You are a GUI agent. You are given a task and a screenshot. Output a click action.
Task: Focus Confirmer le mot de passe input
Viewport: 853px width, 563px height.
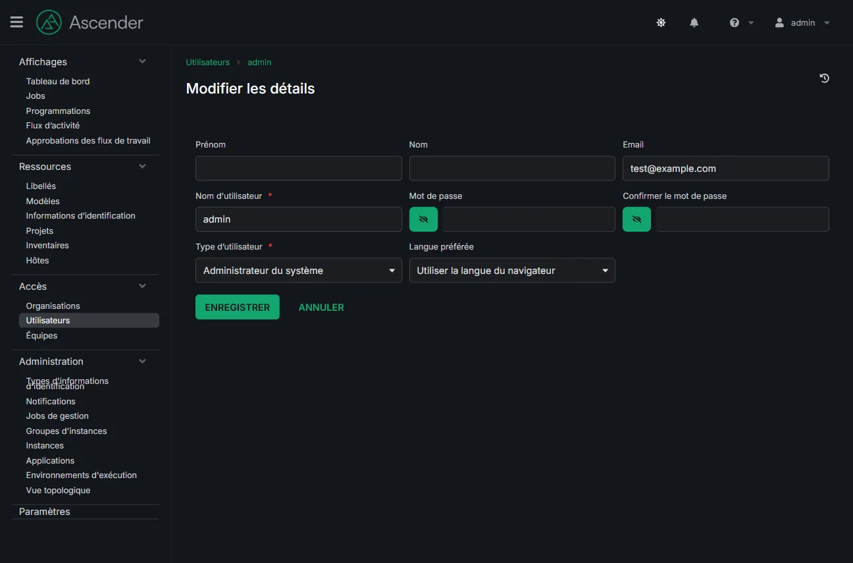point(742,219)
